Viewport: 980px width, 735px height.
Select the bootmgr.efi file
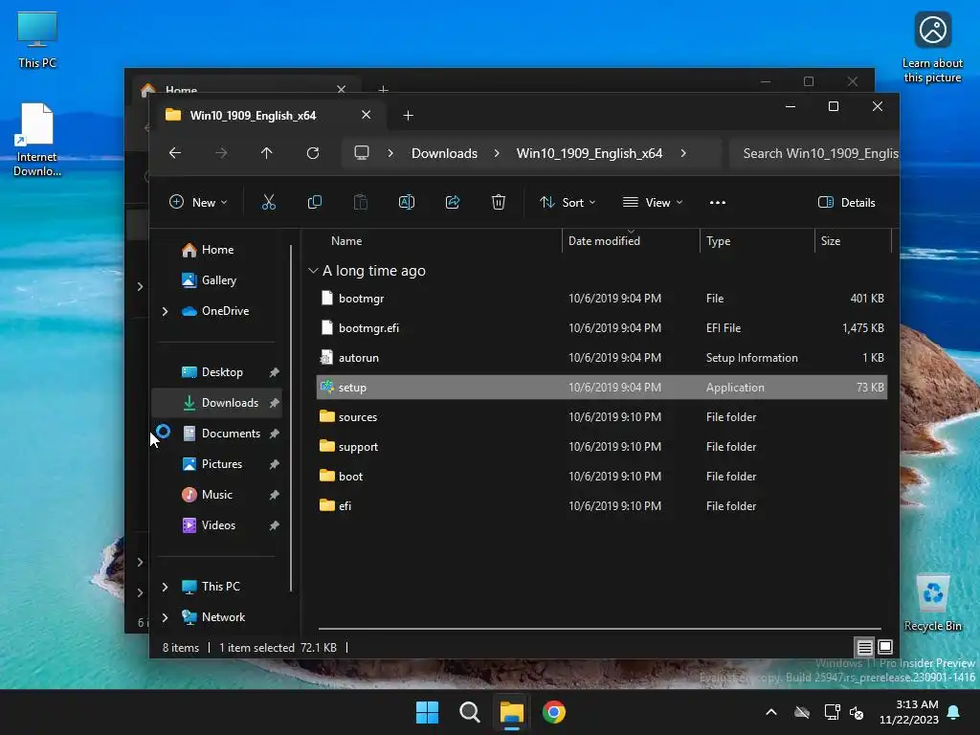(601, 327)
